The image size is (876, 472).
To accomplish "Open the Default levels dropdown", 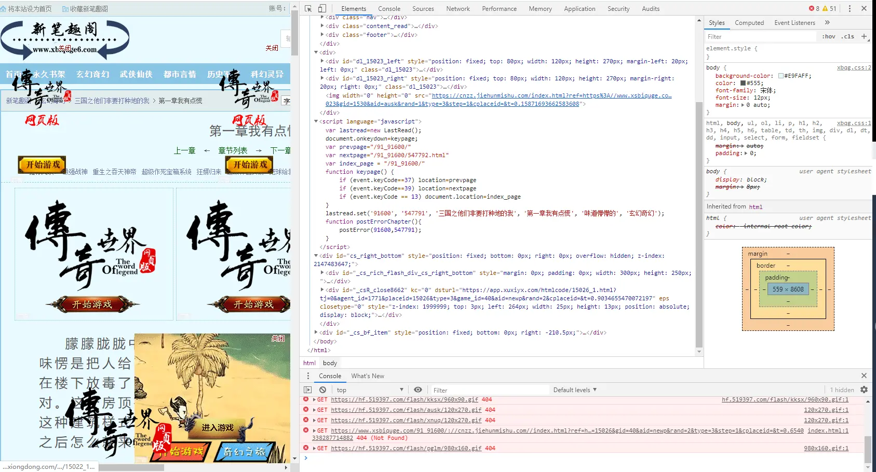I will (x=575, y=390).
